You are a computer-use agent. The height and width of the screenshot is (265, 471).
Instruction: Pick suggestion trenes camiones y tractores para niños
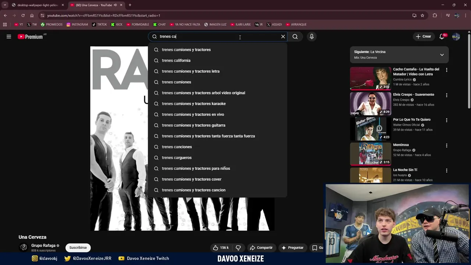point(217,168)
